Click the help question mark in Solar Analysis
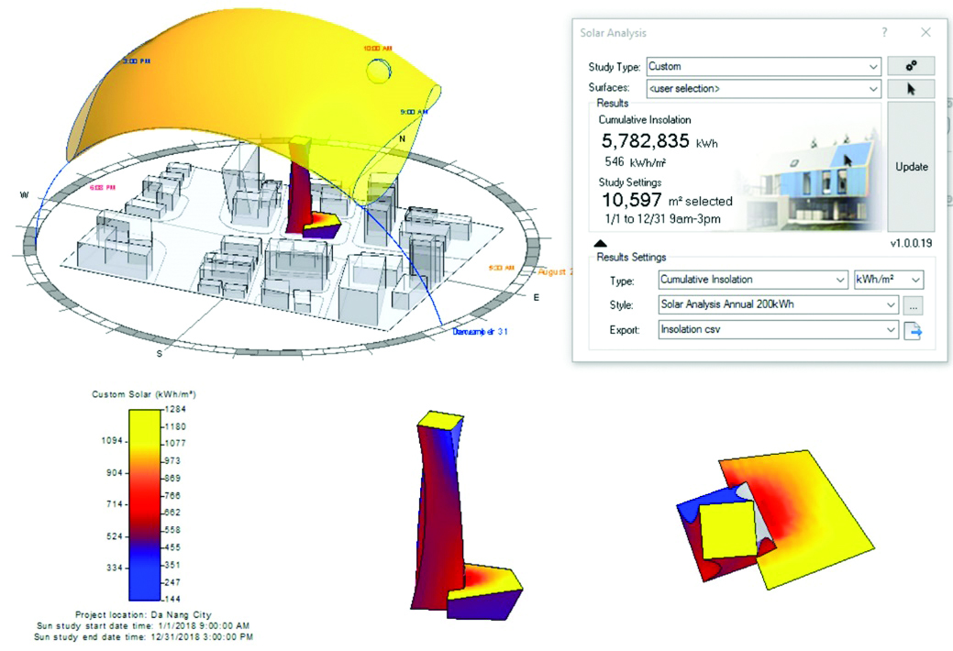The height and width of the screenshot is (651, 953). pyautogui.click(x=884, y=32)
